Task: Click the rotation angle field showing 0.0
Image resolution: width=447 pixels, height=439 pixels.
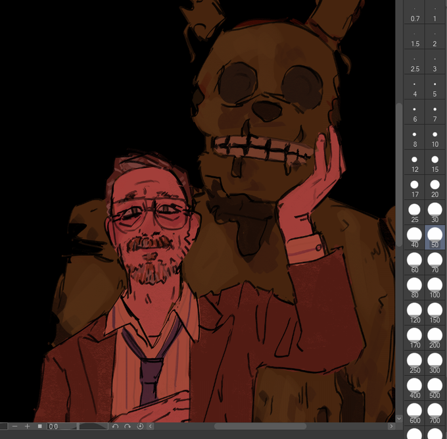Action: click(62, 426)
